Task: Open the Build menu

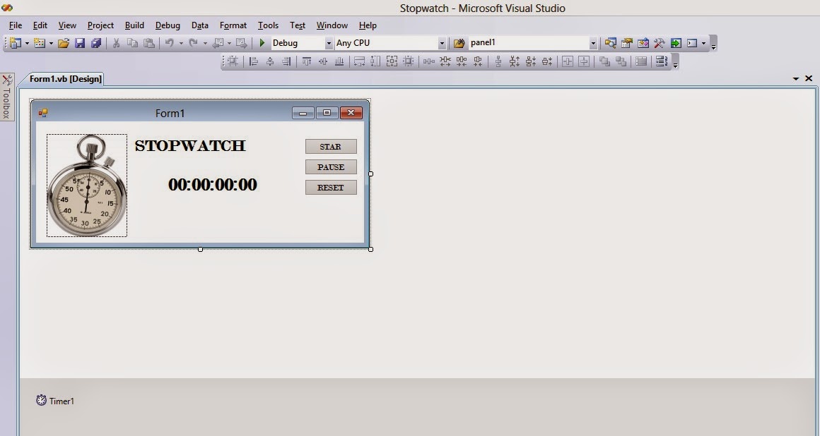Action: click(x=134, y=25)
